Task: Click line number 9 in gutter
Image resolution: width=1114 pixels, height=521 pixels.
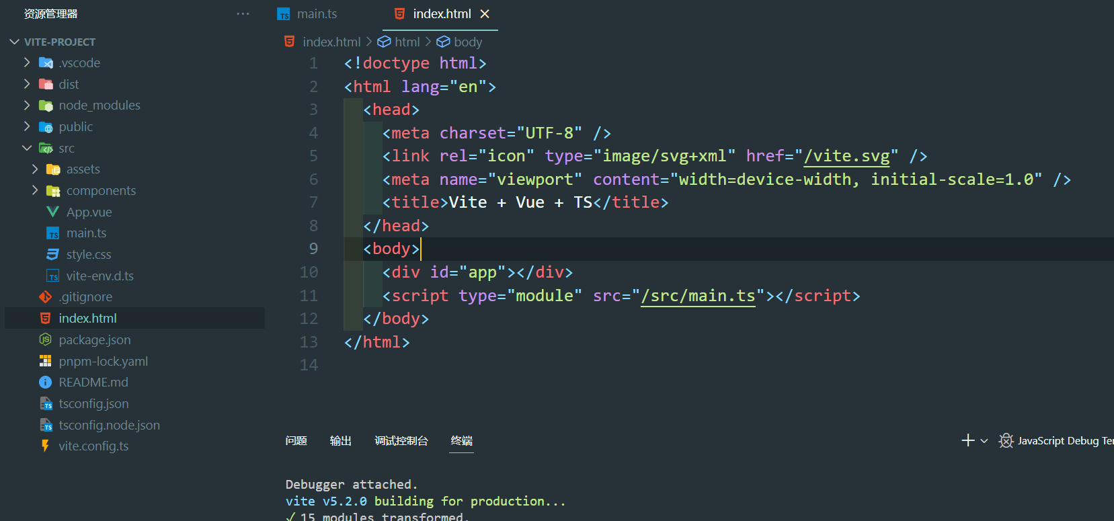Action: click(x=313, y=249)
